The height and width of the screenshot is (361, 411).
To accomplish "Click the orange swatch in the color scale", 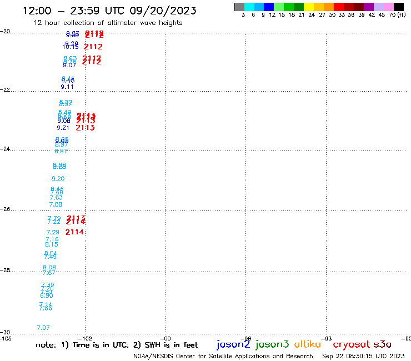I will pos(329,7).
